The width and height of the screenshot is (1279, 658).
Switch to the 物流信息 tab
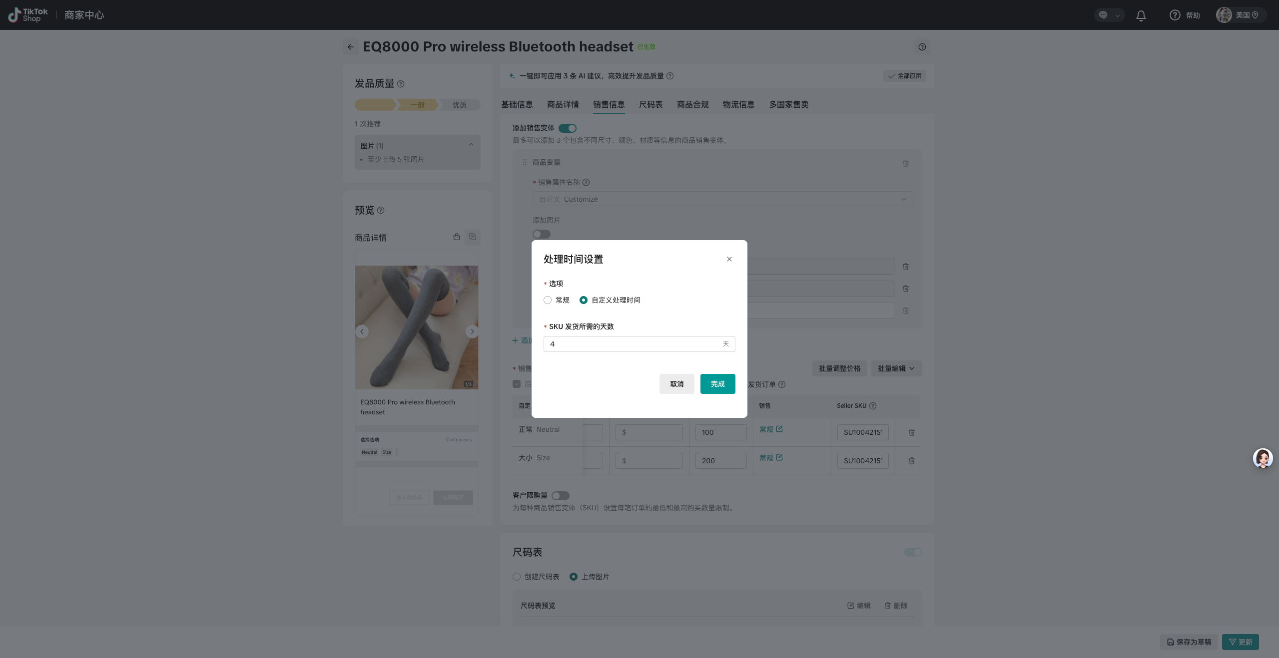point(738,104)
